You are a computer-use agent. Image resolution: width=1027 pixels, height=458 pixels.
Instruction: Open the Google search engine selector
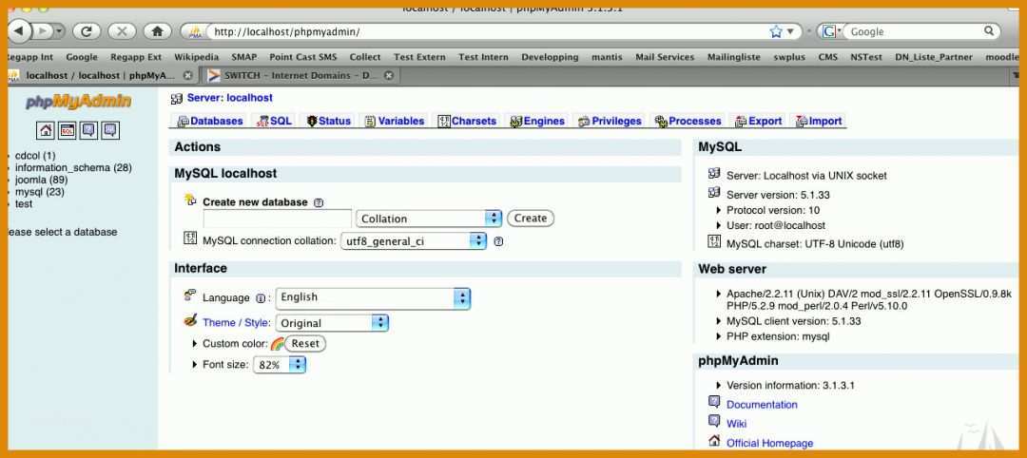832,31
